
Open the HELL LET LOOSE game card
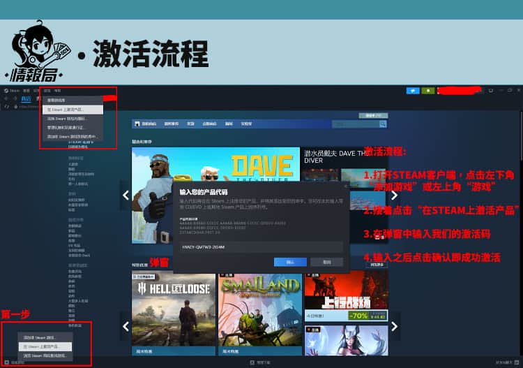[174, 314]
